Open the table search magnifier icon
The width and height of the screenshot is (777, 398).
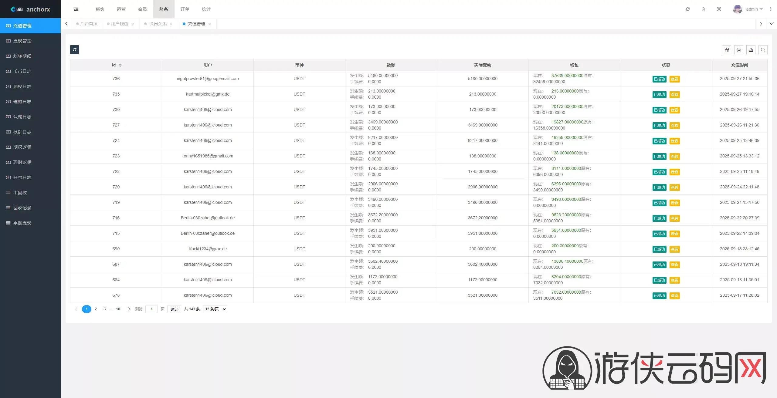(763, 50)
